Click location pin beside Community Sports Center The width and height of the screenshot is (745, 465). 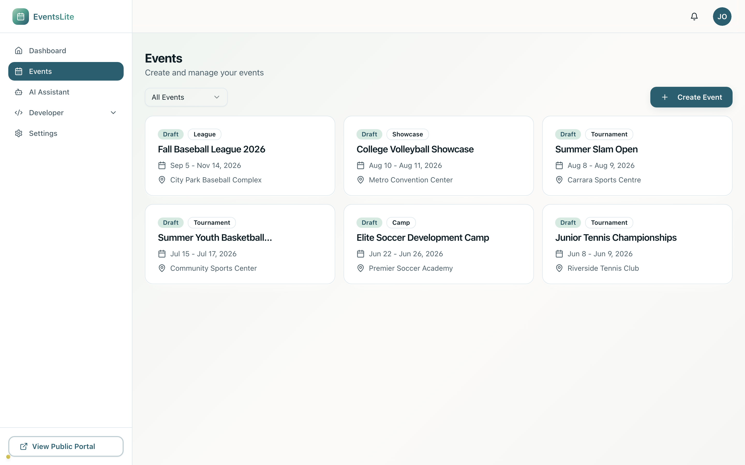[162, 268]
